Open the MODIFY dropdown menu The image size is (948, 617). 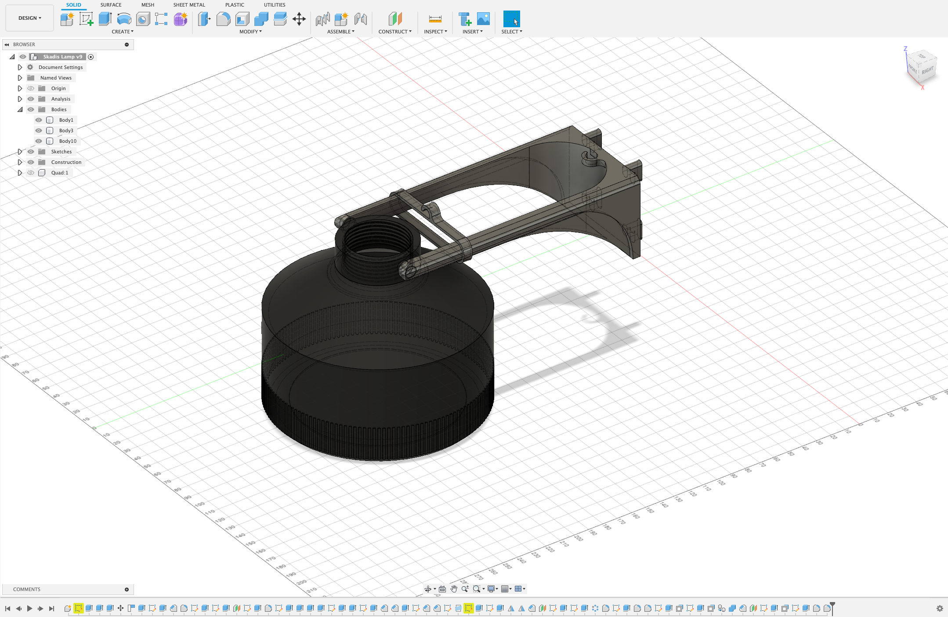(x=250, y=32)
